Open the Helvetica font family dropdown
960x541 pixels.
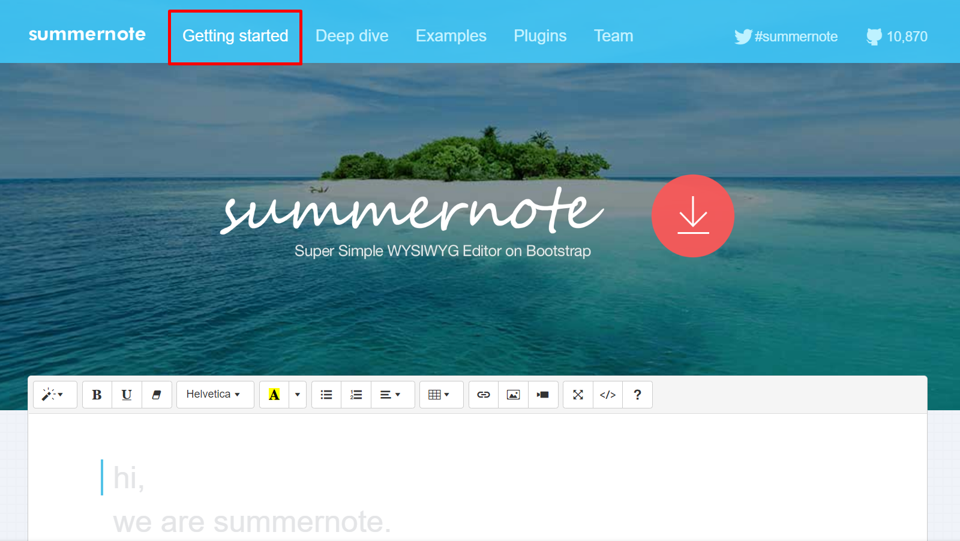click(215, 395)
